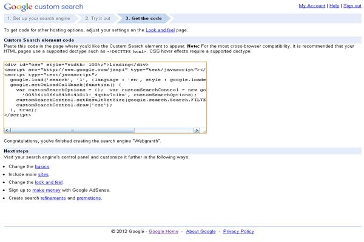
Task: Click the code box right scroll arrow
Action: tap(197, 131)
